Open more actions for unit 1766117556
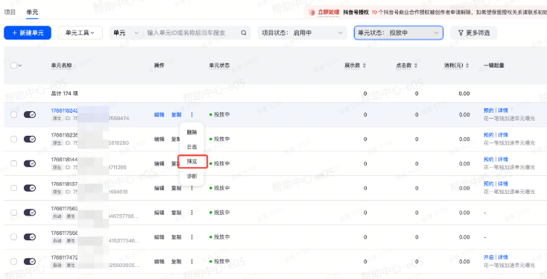The image size is (547, 279). [192, 236]
